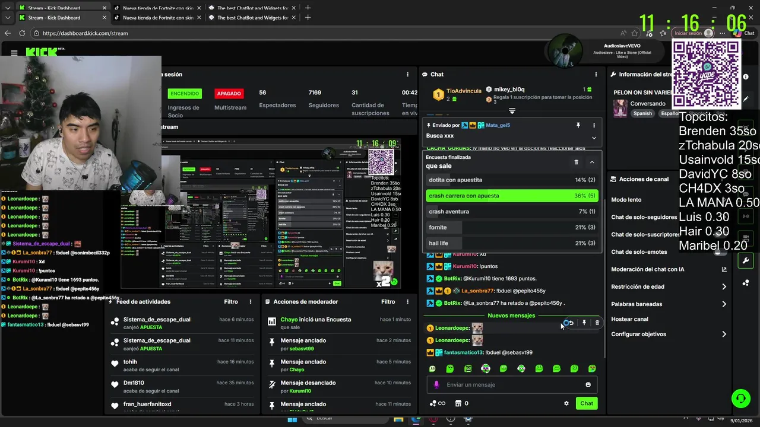Image resolution: width=760 pixels, height=427 pixels.
Task: Expand Palabras baneadas settings
Action: coord(724,304)
